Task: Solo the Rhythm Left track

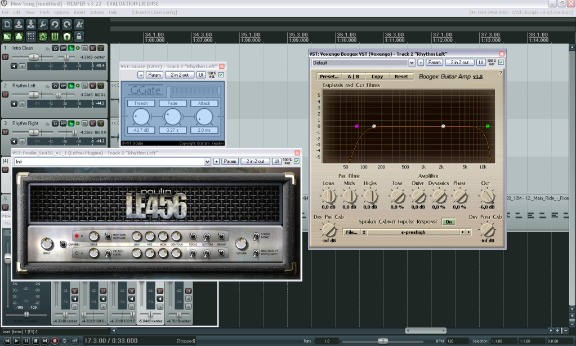Action: point(101,86)
